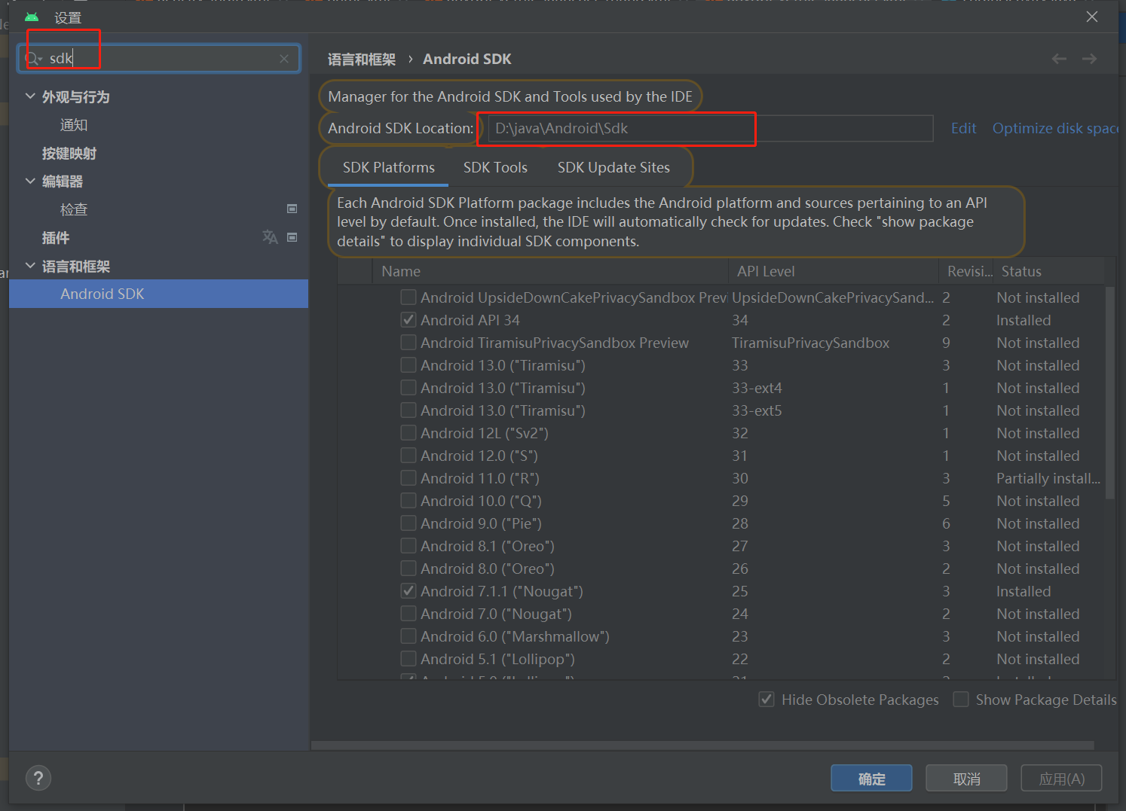The height and width of the screenshot is (811, 1126).
Task: Sort by the Status column header
Action: pos(1050,271)
